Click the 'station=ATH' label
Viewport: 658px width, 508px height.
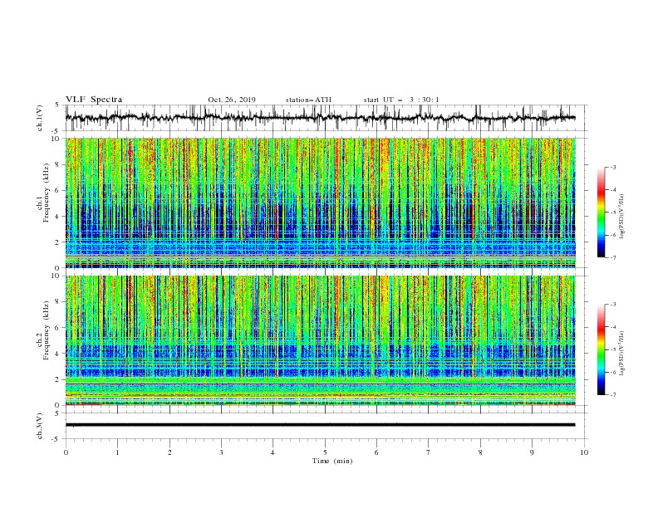[x=308, y=100]
